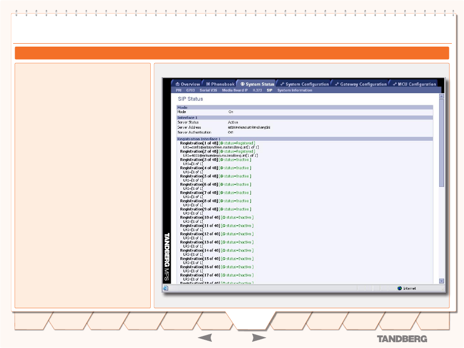Select the System Status tab

tap(257, 84)
